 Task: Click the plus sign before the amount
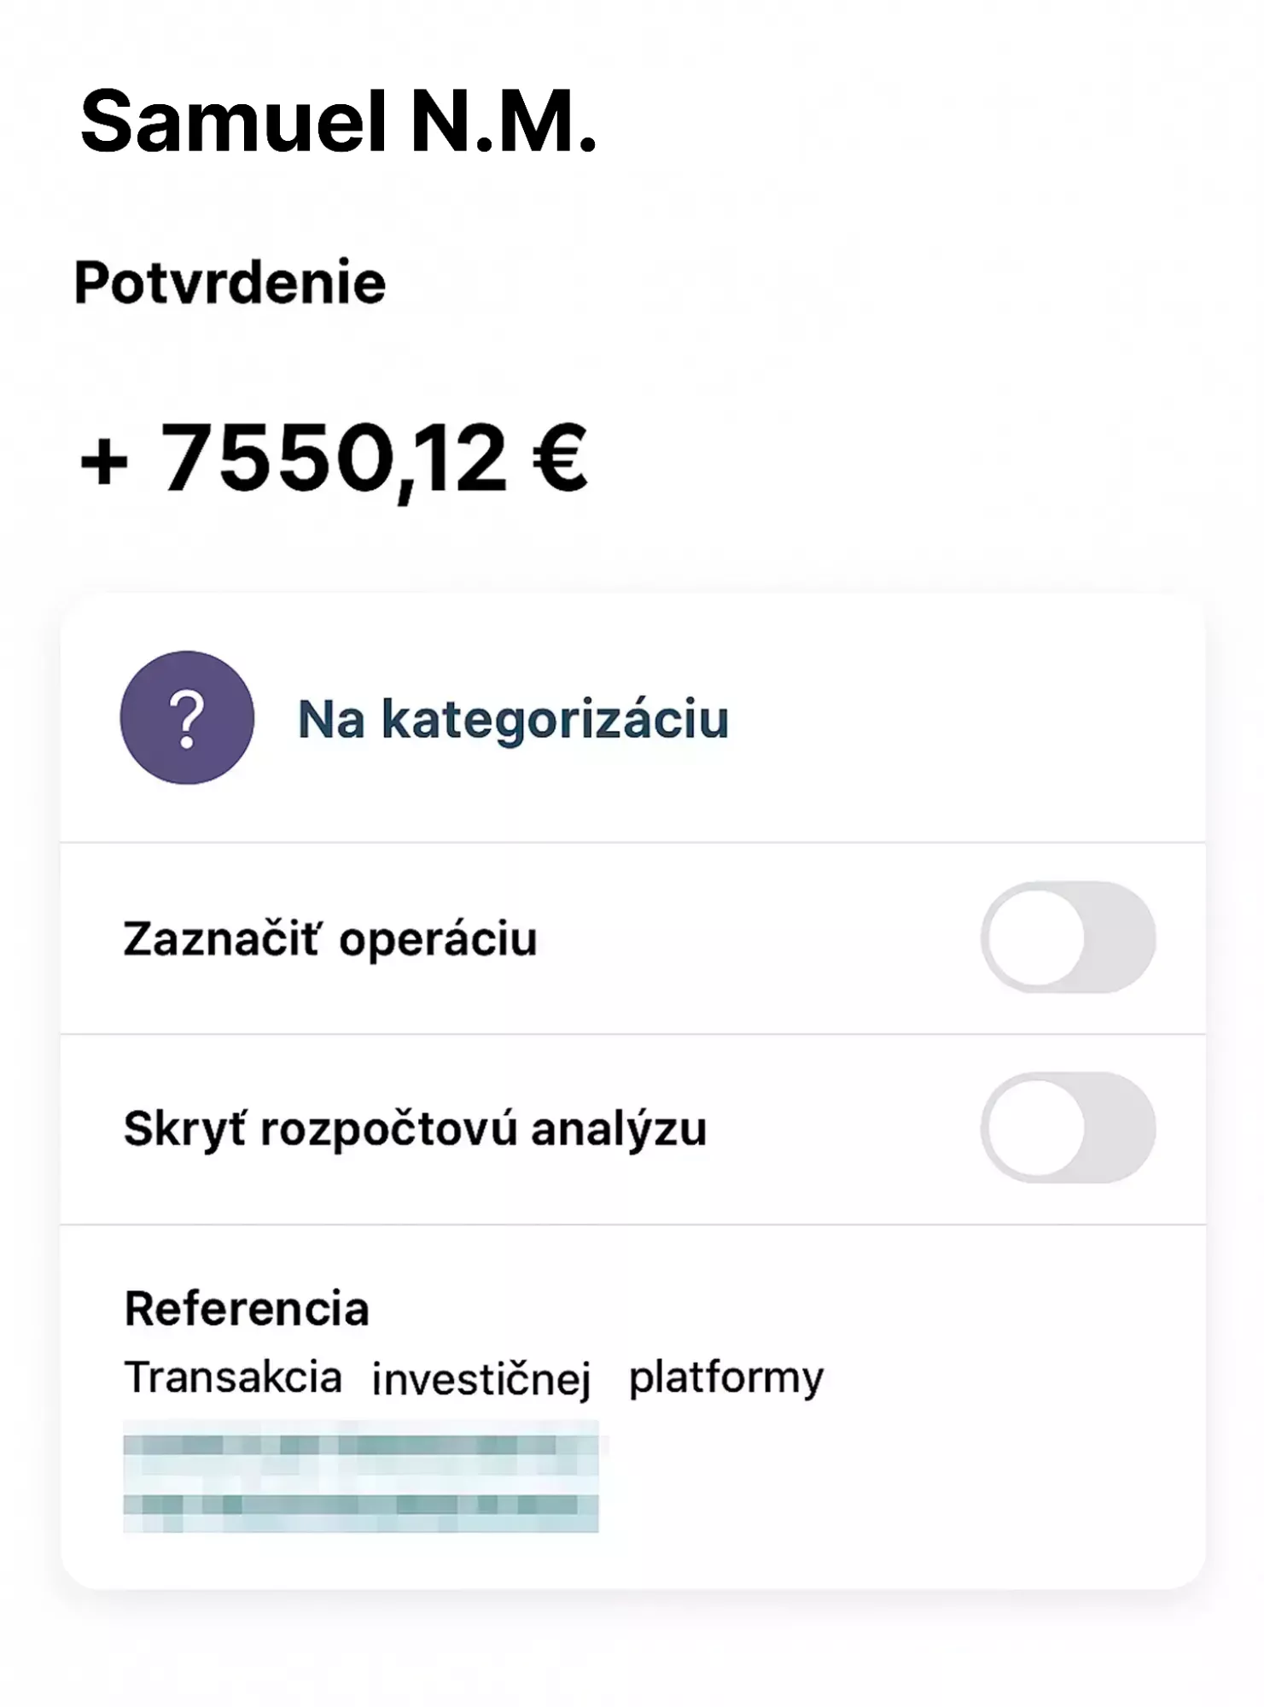pos(103,464)
